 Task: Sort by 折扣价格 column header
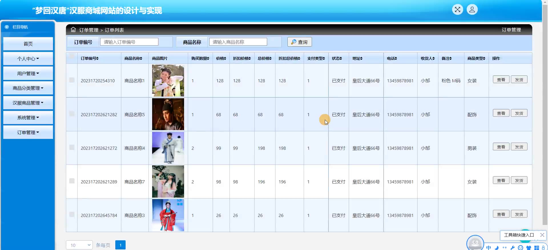coord(242,58)
